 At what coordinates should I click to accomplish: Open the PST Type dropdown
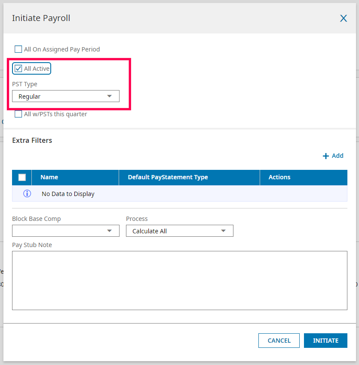click(x=65, y=97)
